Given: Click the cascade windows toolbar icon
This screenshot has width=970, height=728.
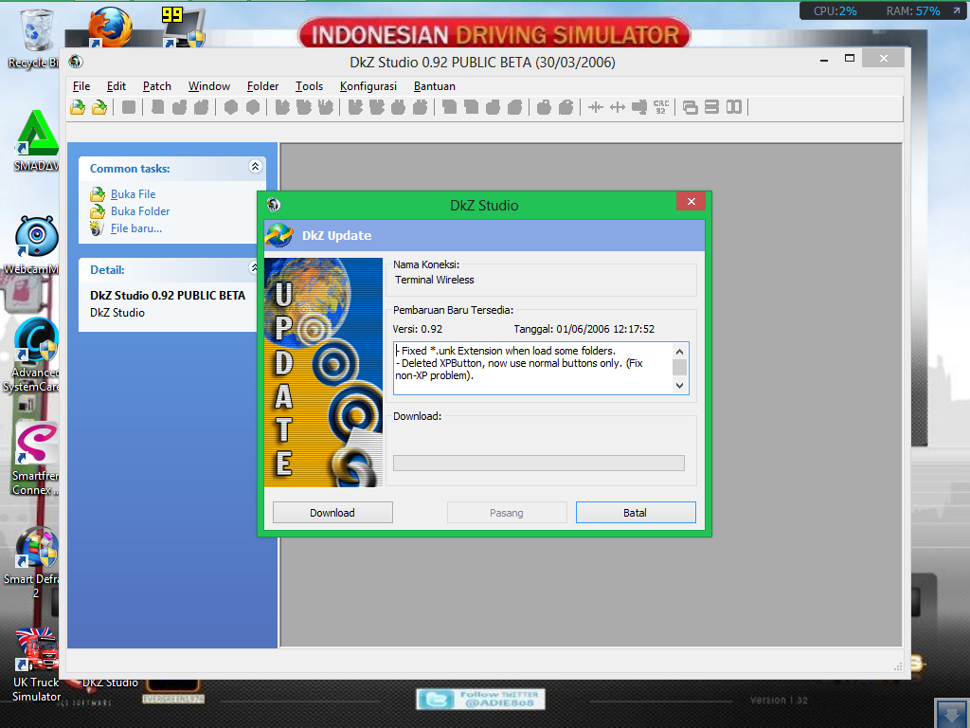Looking at the screenshot, I should point(691,107).
